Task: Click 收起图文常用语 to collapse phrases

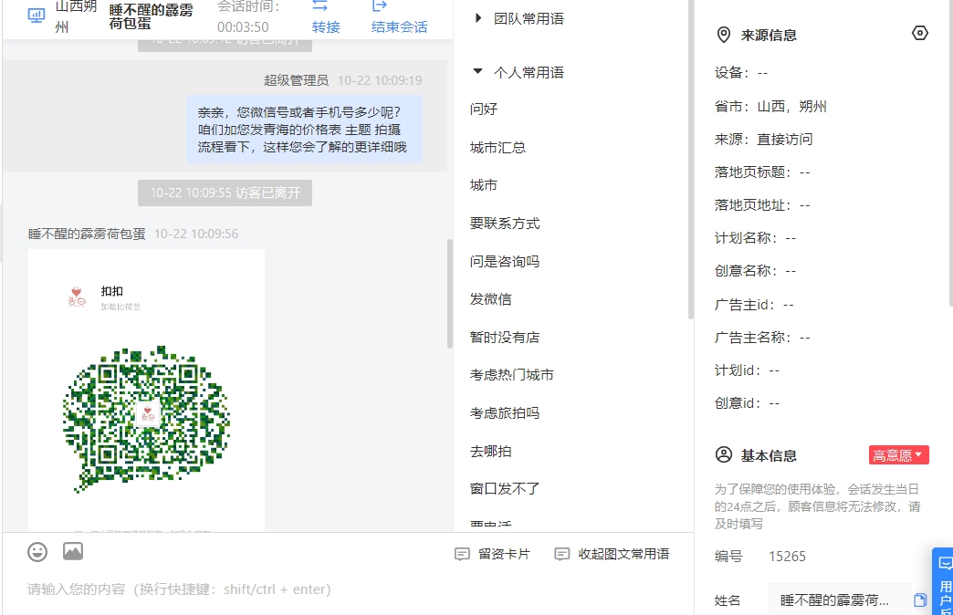Action: [612, 554]
